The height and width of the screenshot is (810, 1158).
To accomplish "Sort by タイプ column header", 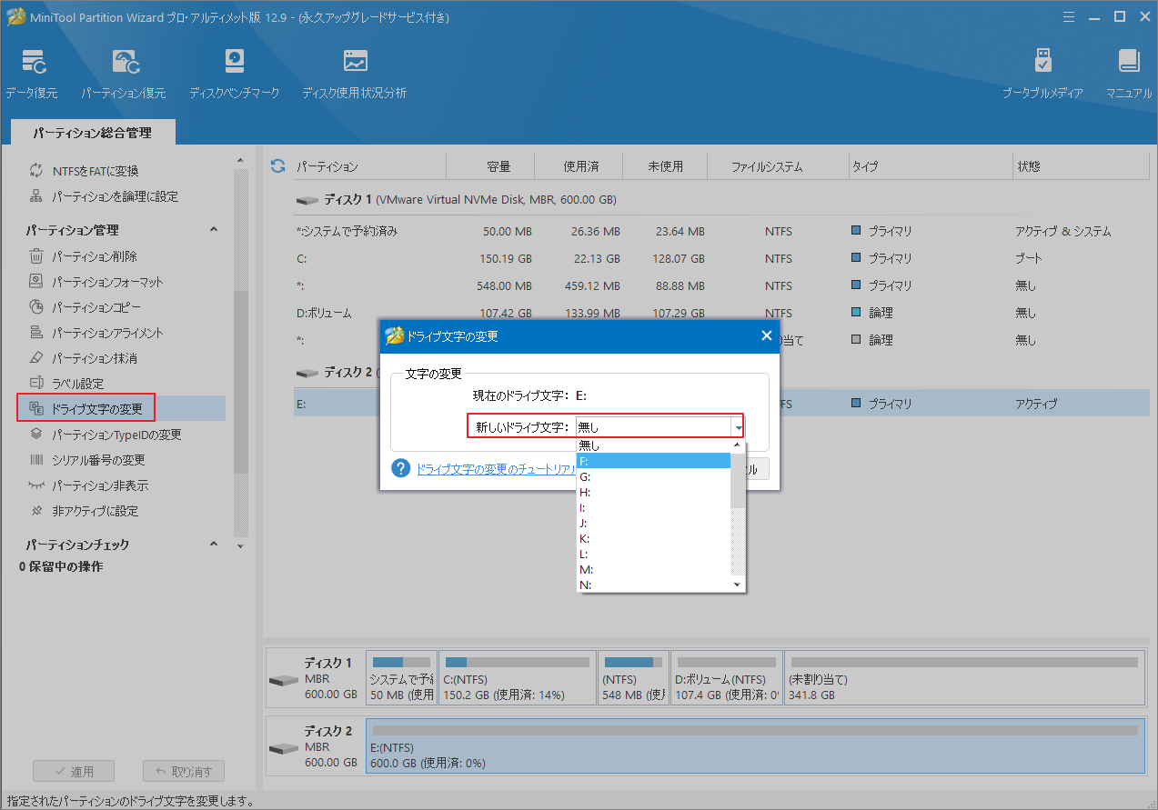I will click(x=930, y=166).
